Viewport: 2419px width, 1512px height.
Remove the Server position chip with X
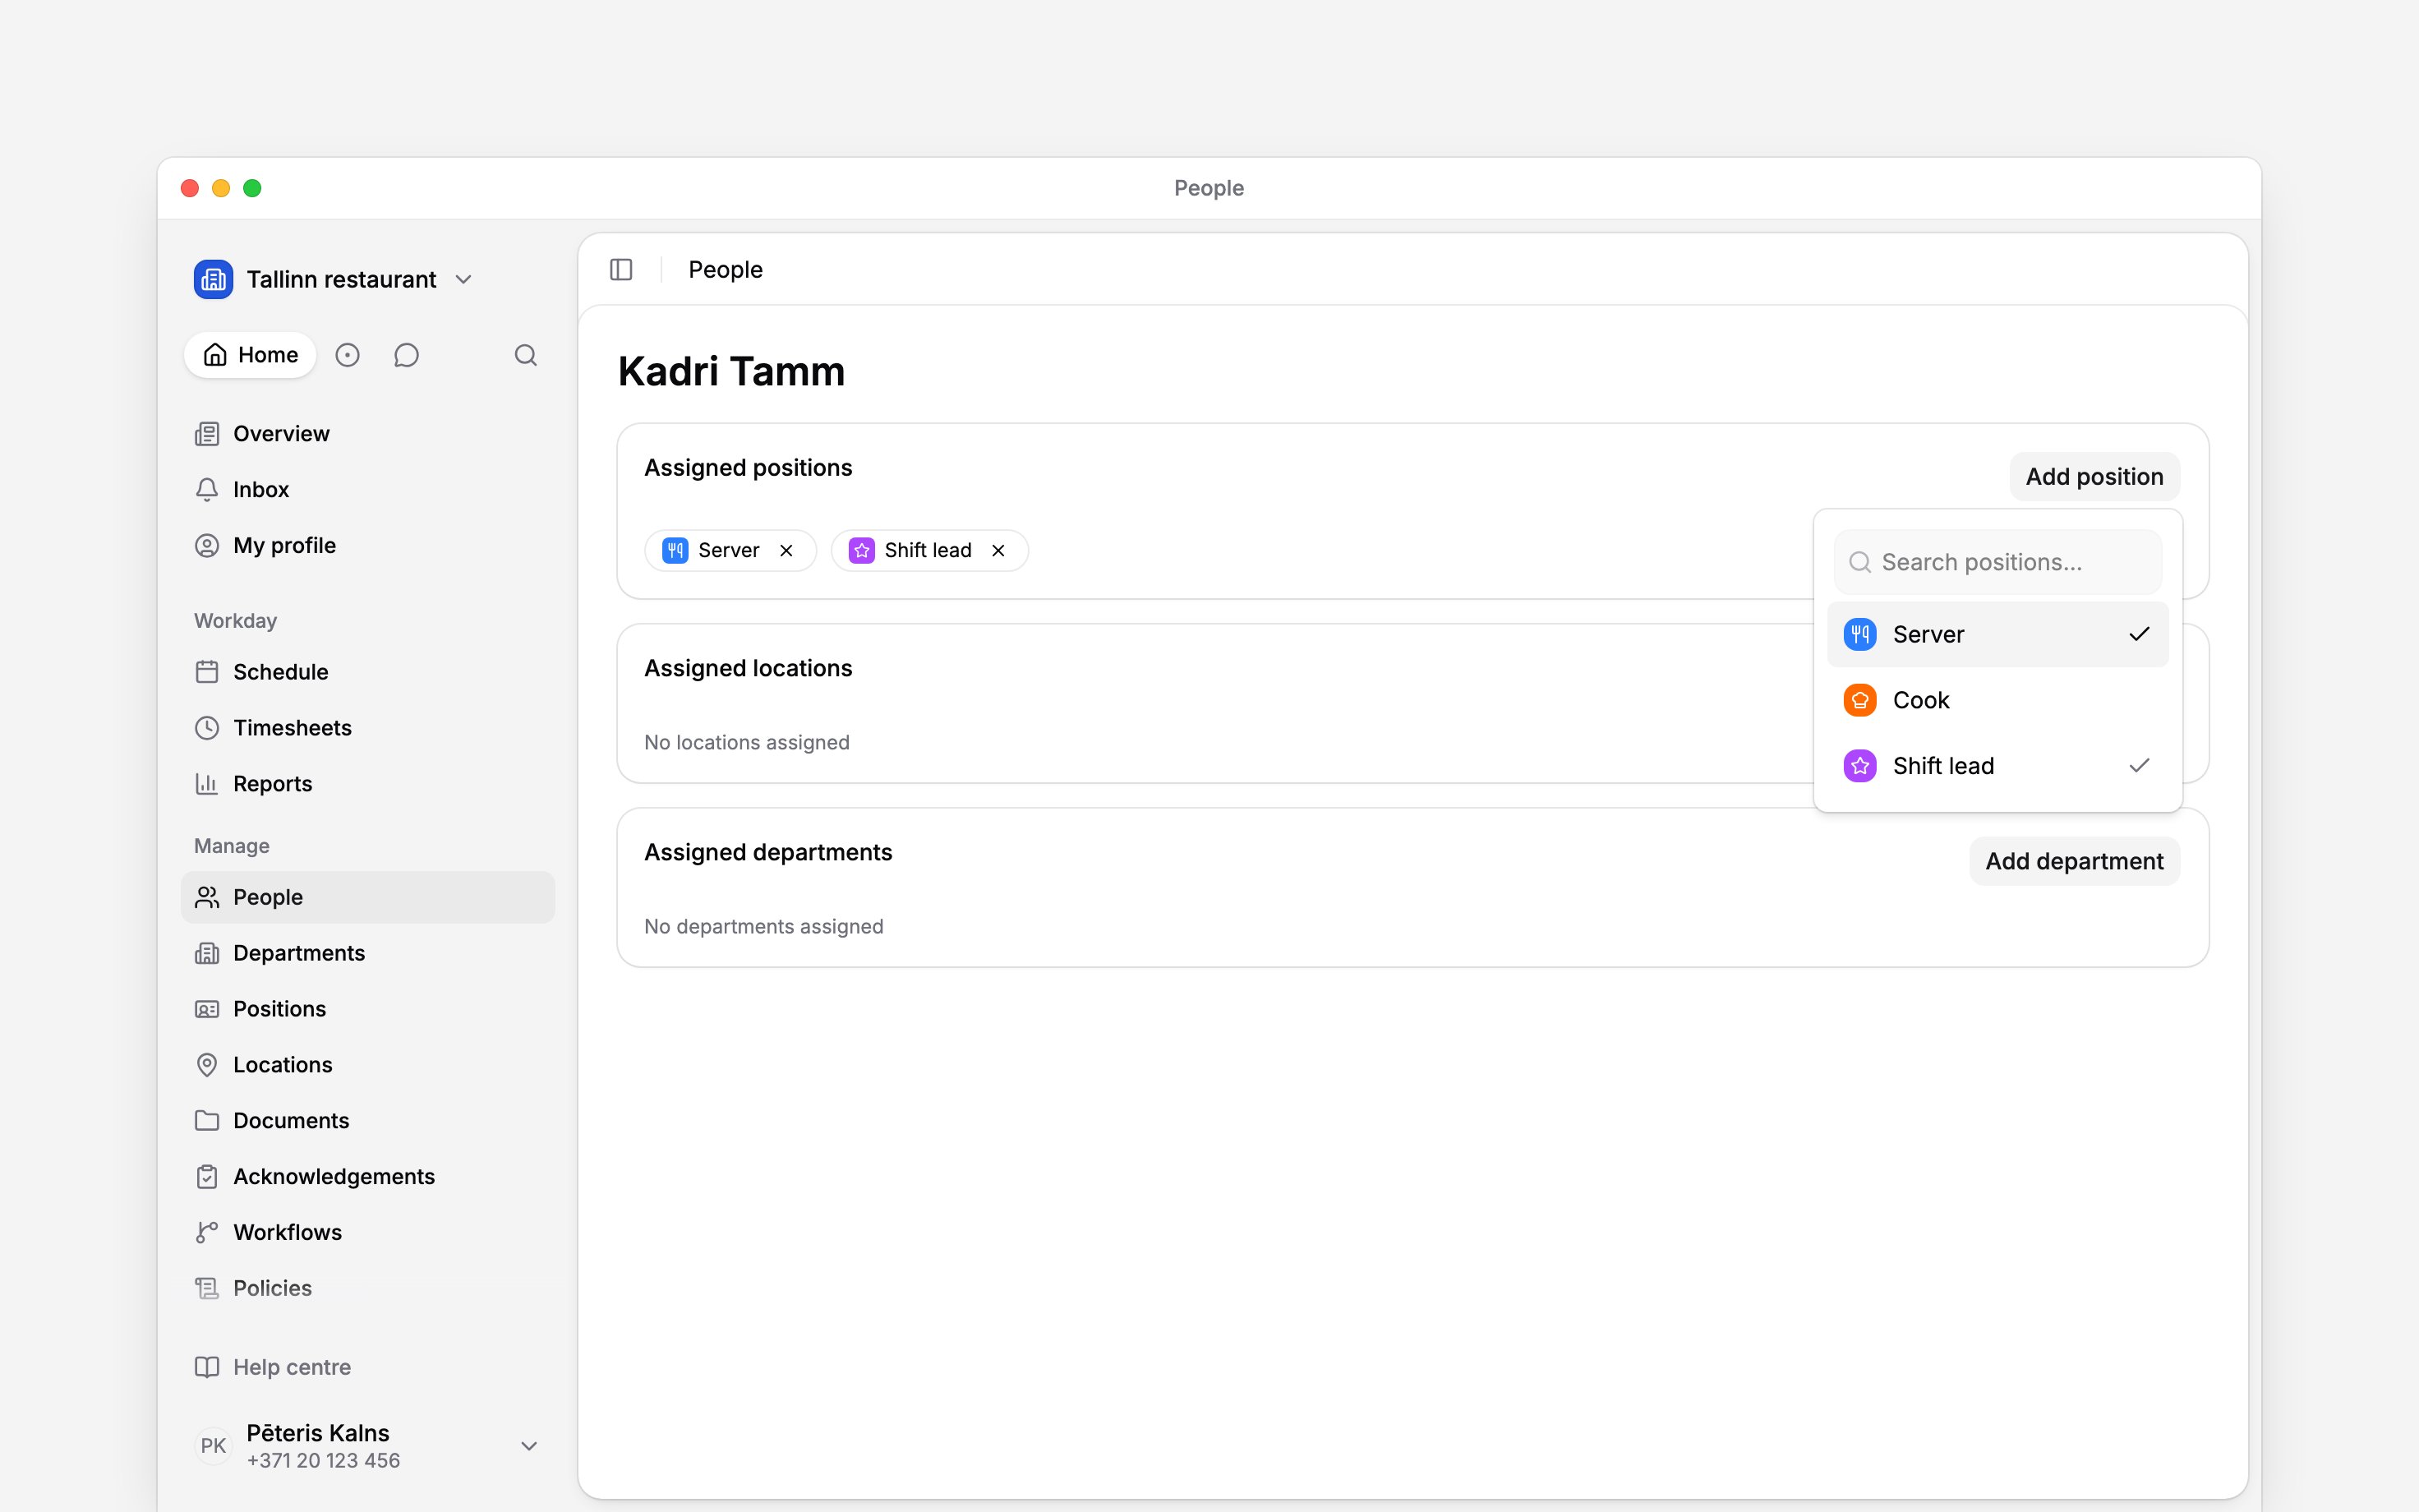(786, 550)
